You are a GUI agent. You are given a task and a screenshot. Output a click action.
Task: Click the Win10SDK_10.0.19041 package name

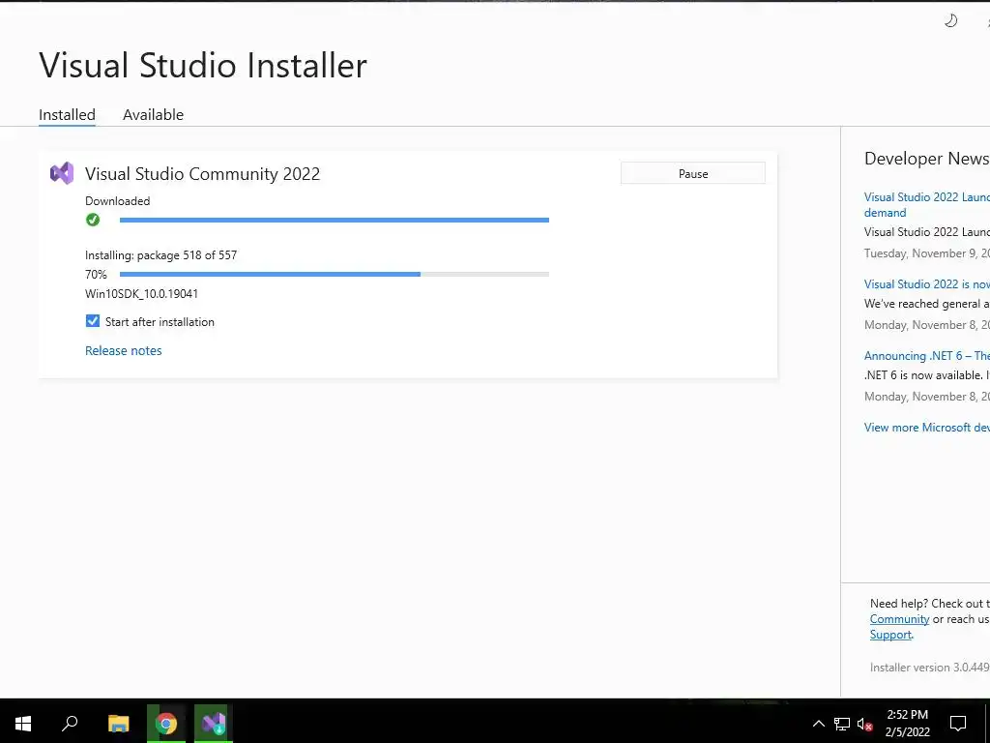[141, 294]
